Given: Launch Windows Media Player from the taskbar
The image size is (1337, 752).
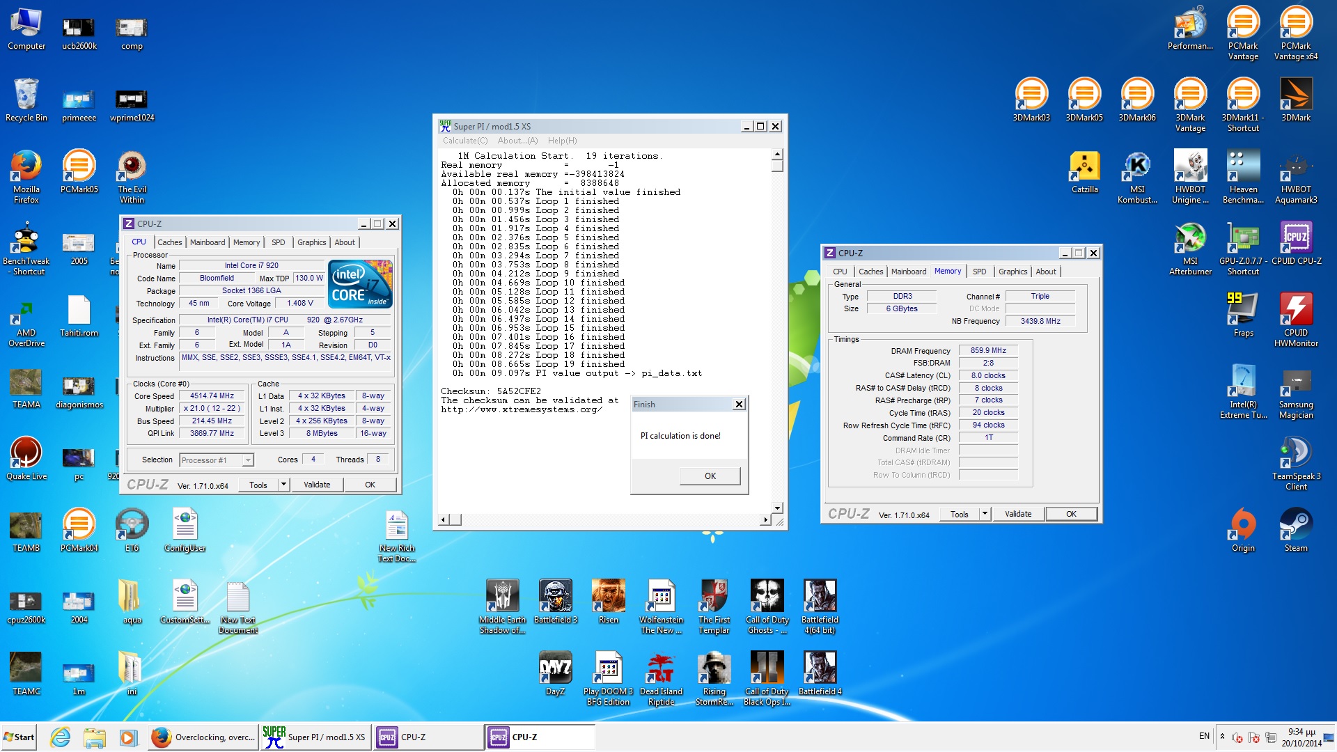Looking at the screenshot, I should [127, 737].
